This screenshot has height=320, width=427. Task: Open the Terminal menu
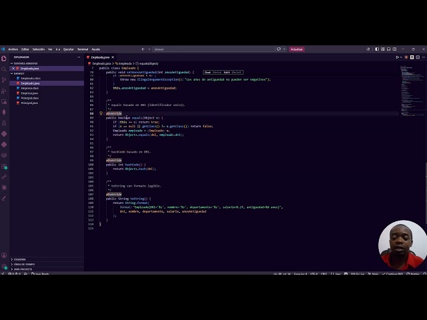(83, 49)
